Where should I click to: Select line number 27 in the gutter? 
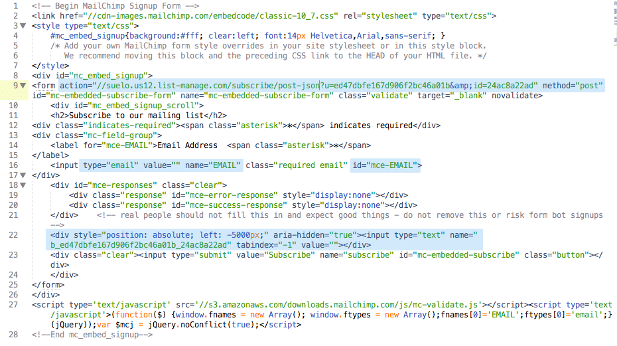tap(13, 305)
